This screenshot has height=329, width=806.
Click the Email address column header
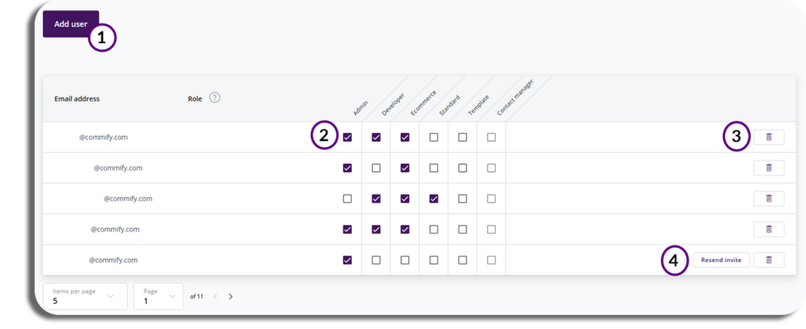(77, 98)
